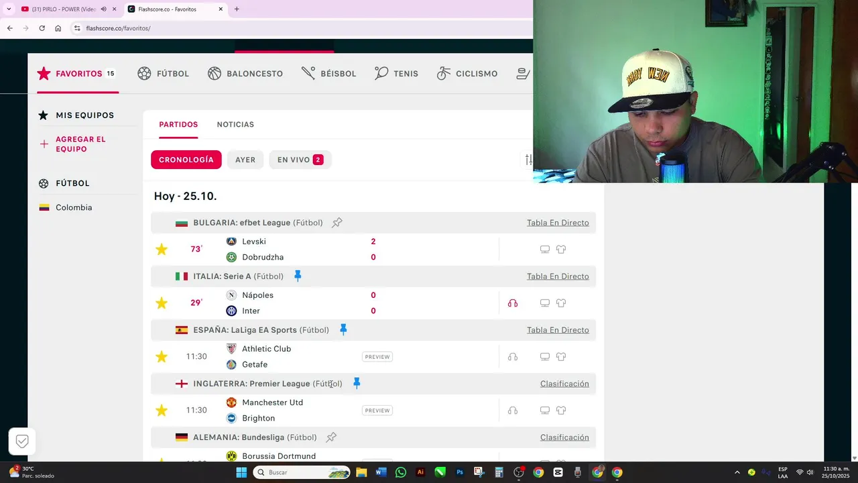Click the headphones icon for Manchester Utd-Brighton
This screenshot has height=483, width=858.
pos(513,411)
